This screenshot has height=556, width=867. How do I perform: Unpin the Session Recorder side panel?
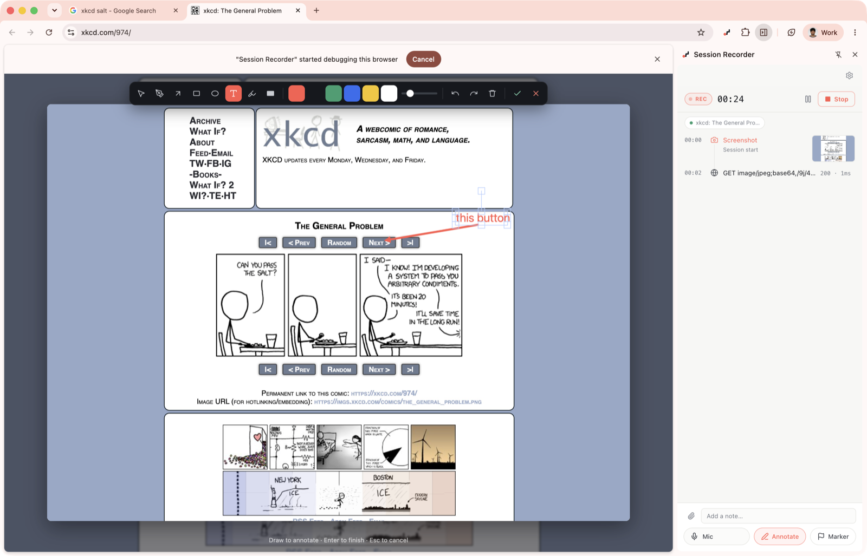click(x=838, y=55)
